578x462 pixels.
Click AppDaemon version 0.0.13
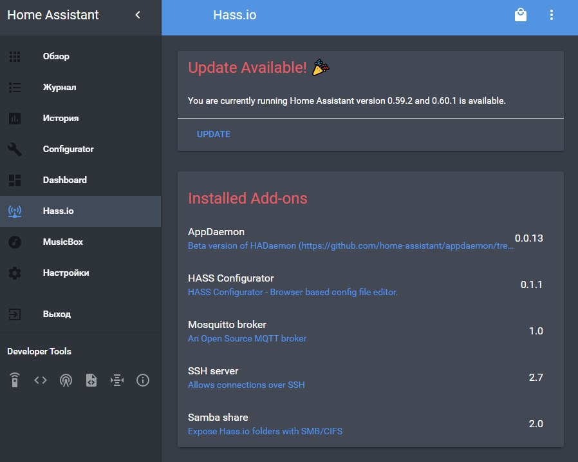[528, 238]
